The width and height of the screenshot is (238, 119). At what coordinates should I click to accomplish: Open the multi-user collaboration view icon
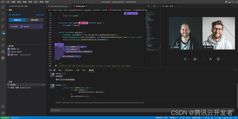(x=3, y=52)
